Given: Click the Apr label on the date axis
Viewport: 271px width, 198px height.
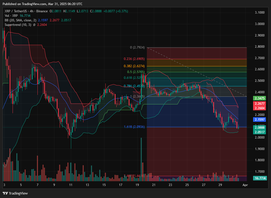Looking at the screenshot, I should coord(244,185).
